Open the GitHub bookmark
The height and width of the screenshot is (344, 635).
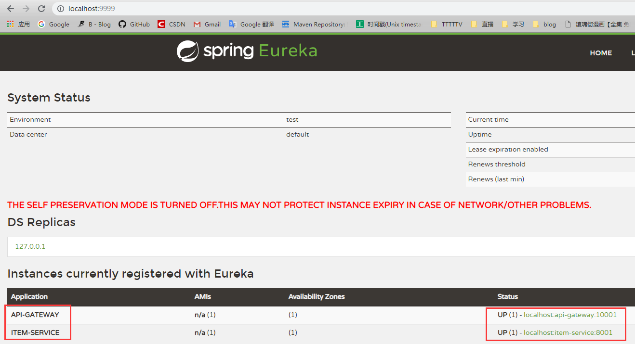coord(134,24)
